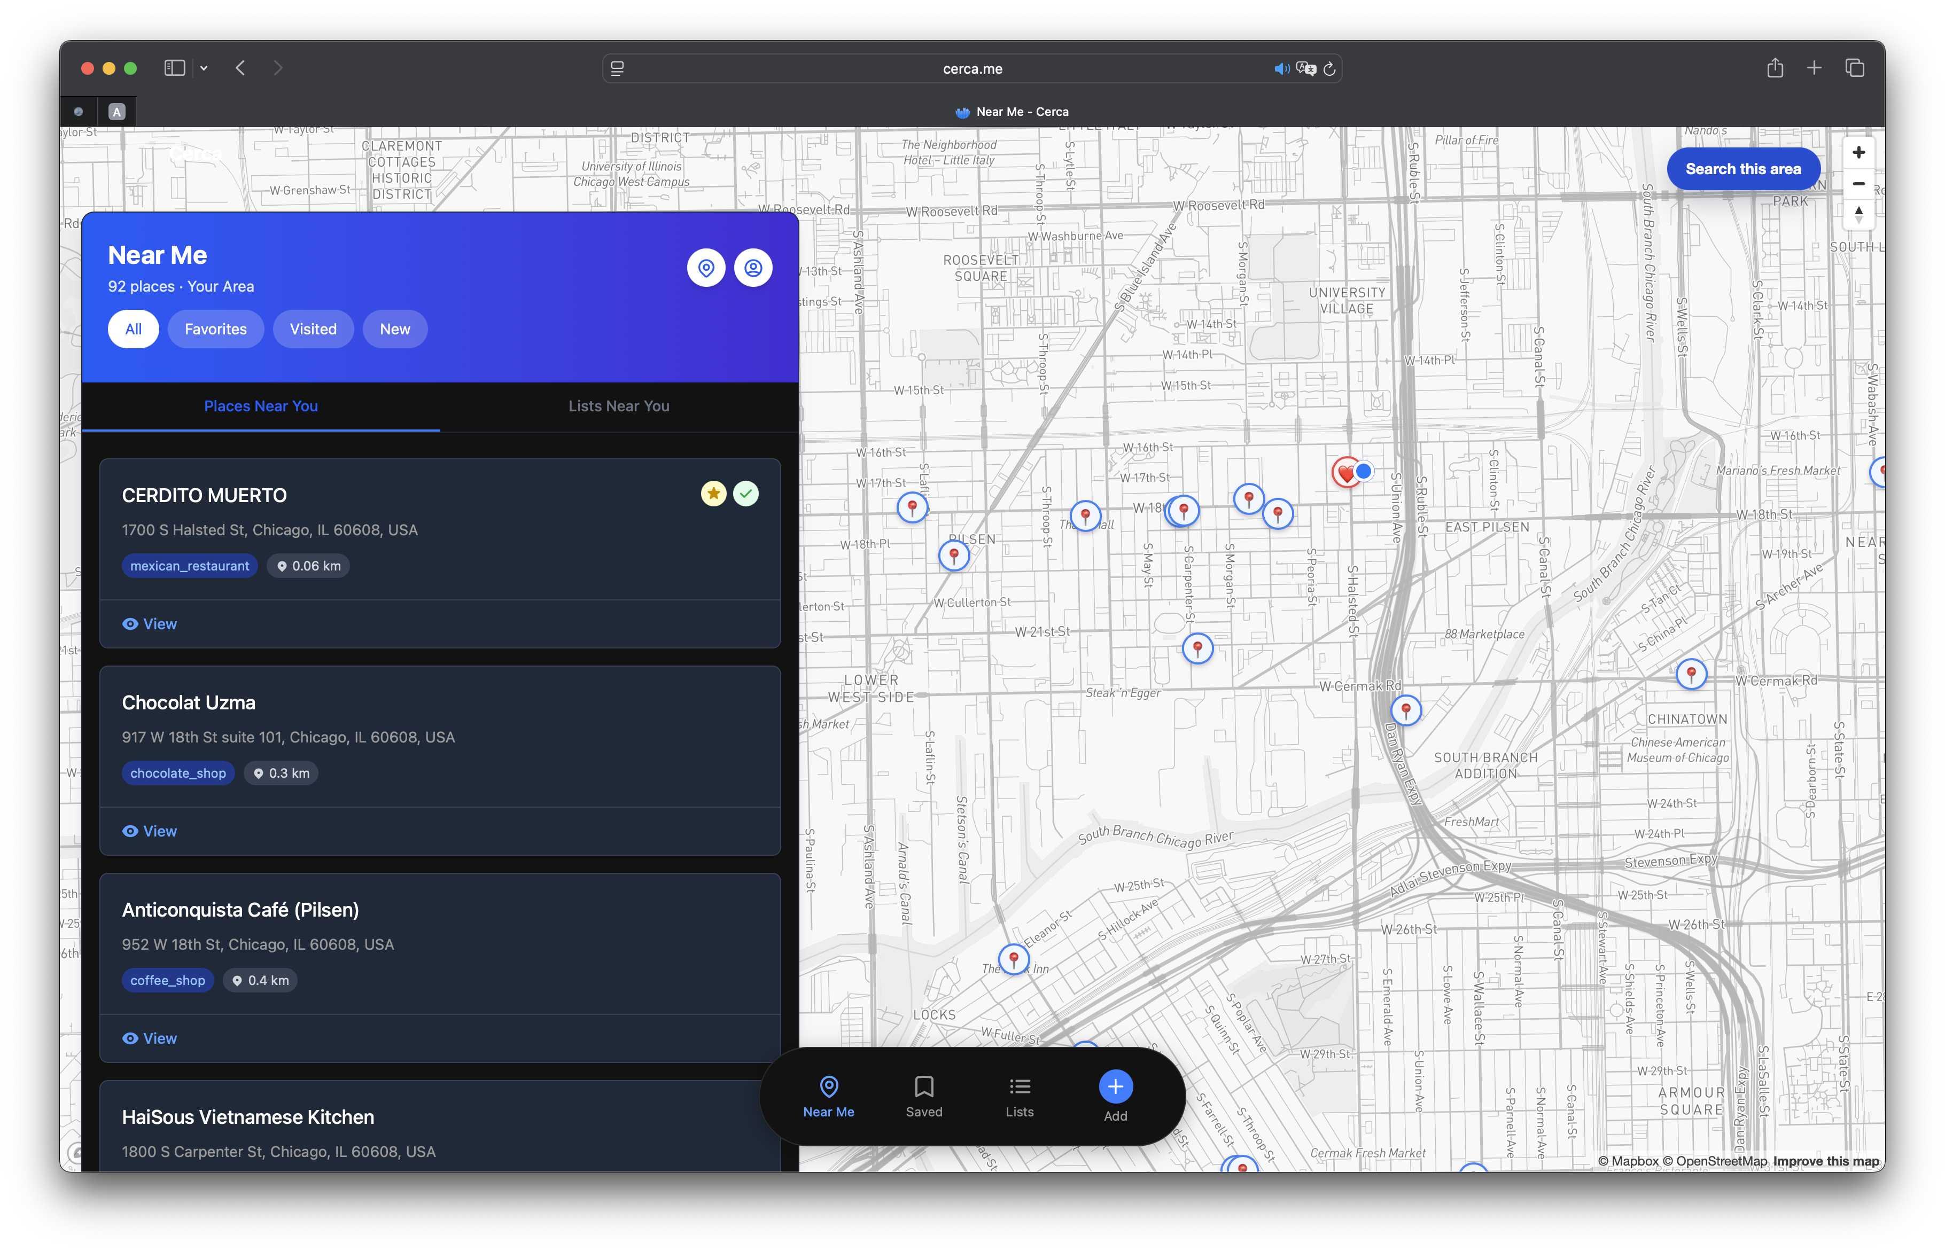1945x1251 pixels.
Task: Click the green visited checkmark on CERDITO MUERTO
Action: click(x=746, y=493)
